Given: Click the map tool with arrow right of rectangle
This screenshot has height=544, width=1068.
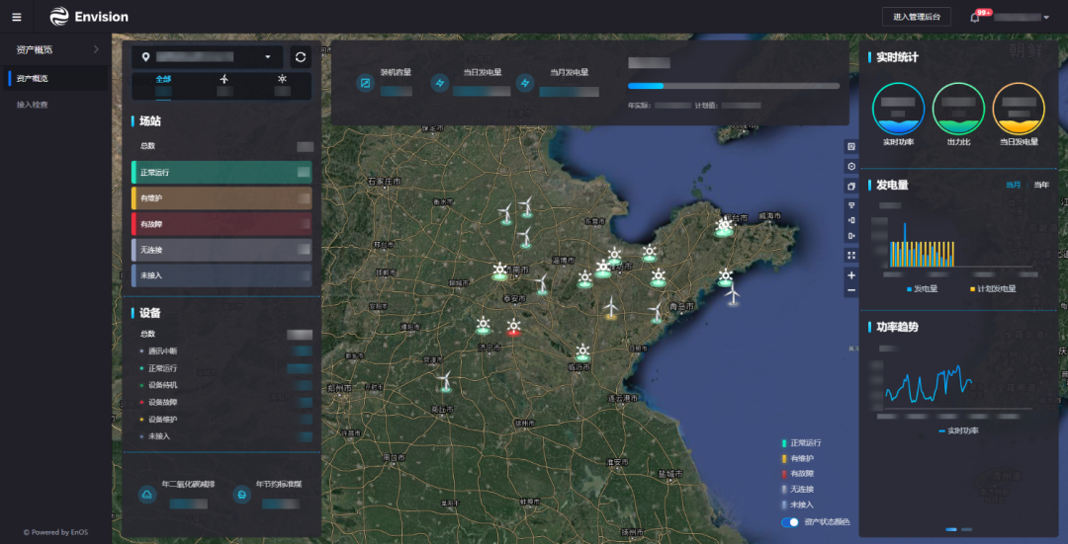Looking at the screenshot, I should coord(851,236).
